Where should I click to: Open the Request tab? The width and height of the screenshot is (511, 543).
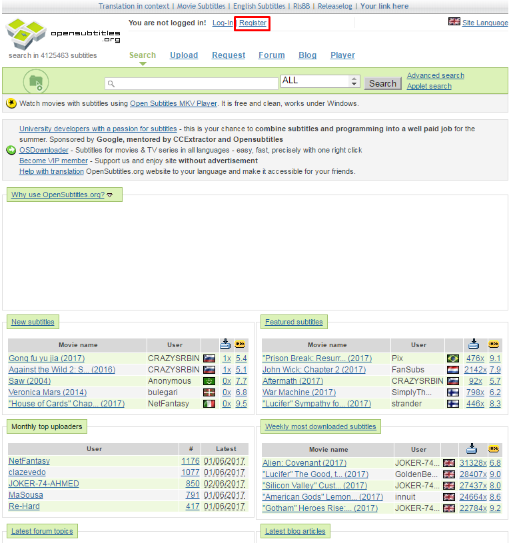tap(229, 55)
